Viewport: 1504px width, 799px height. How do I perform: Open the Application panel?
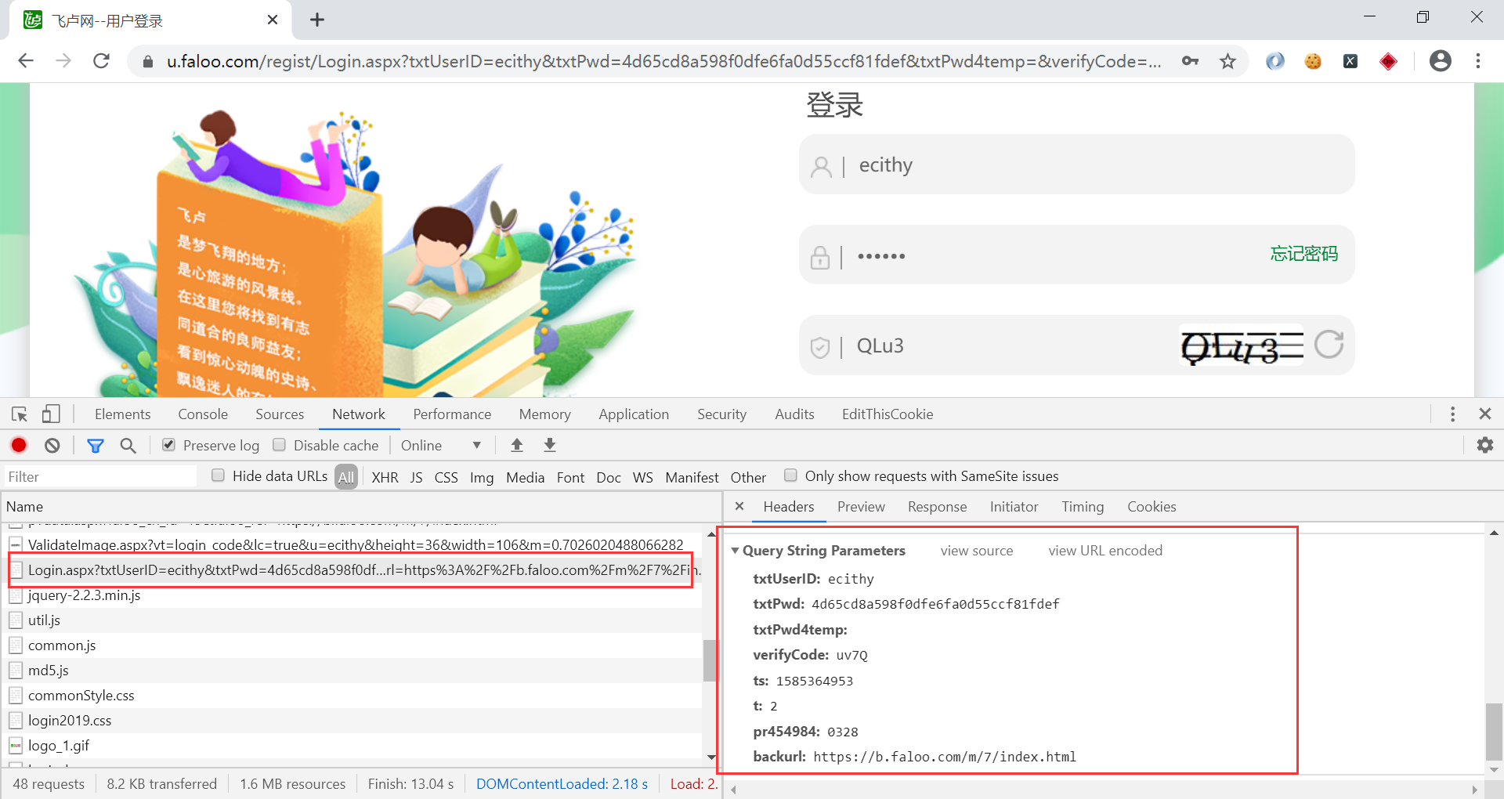pos(634,414)
